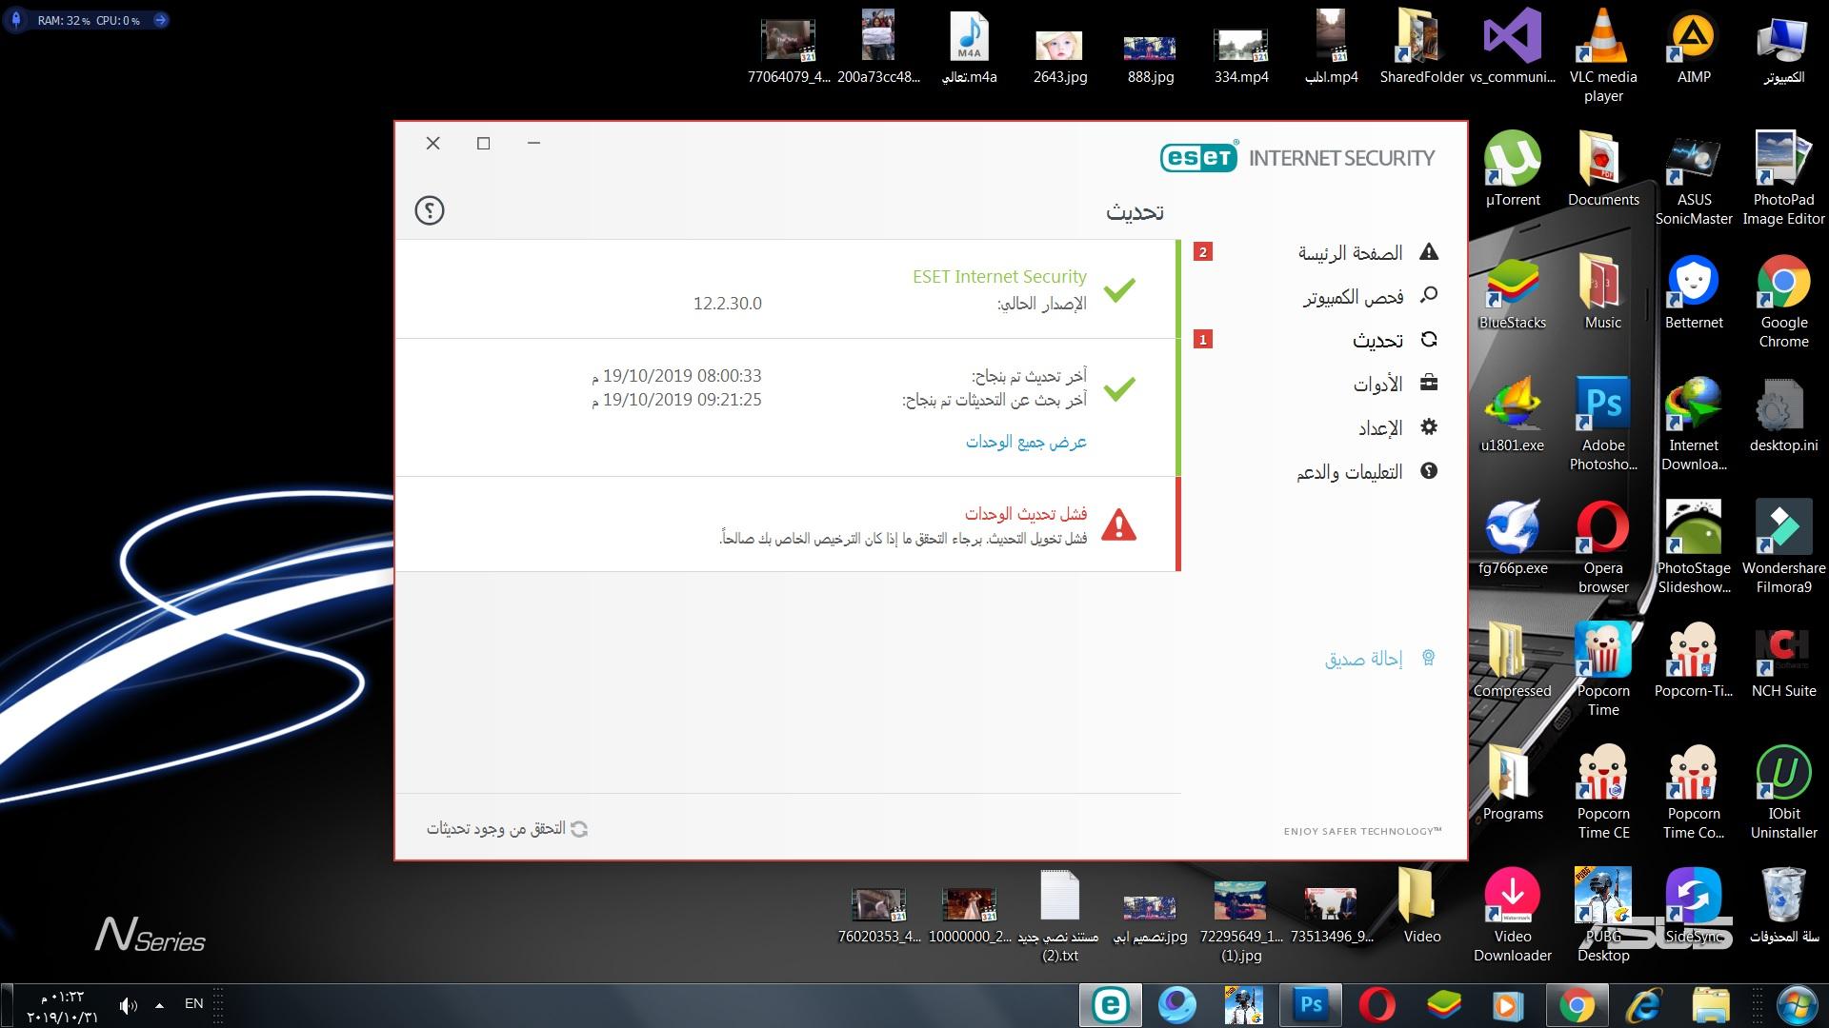
Task: Click the عرض جميع الوحدات show all modules link
Action: (1026, 442)
